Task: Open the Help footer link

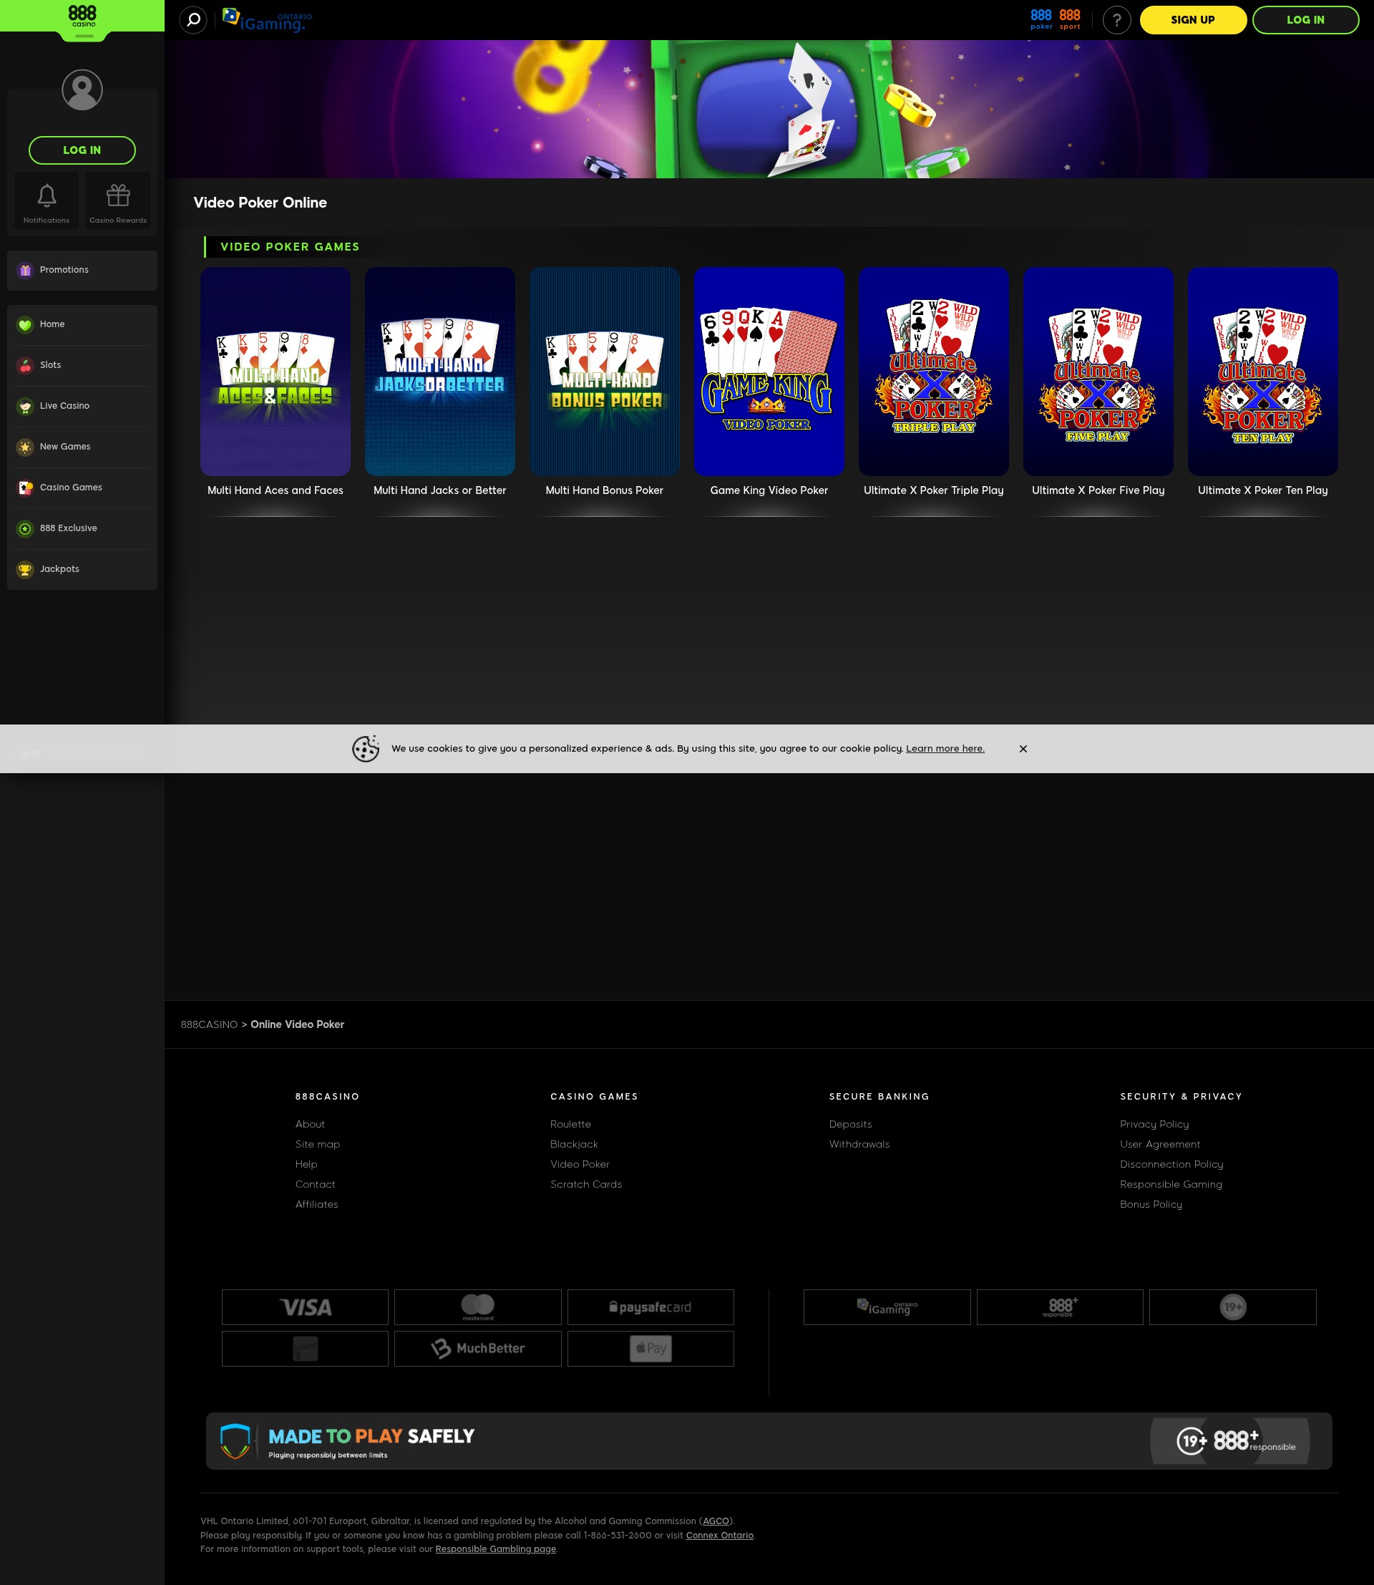Action: tap(306, 1164)
